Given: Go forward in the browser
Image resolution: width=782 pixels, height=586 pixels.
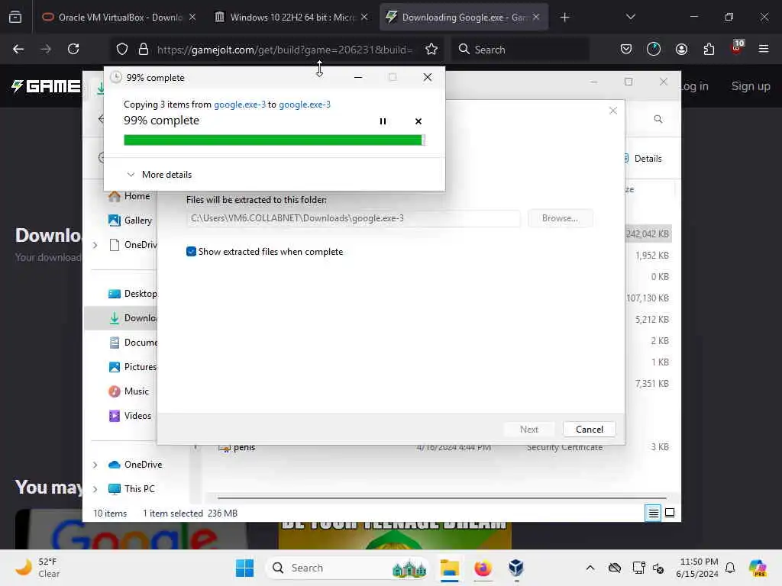Looking at the screenshot, I should [46, 49].
